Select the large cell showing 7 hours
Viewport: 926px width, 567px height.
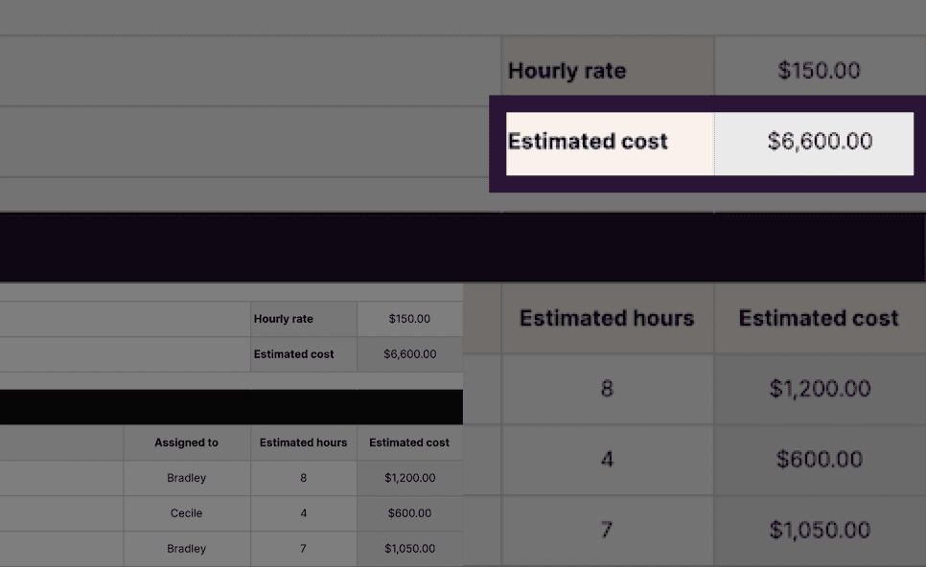(607, 530)
